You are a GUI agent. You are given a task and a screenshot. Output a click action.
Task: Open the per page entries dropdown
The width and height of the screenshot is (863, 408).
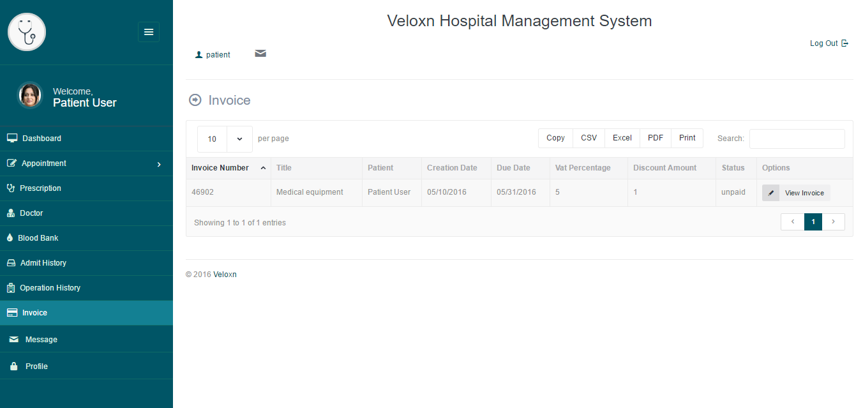tap(225, 139)
